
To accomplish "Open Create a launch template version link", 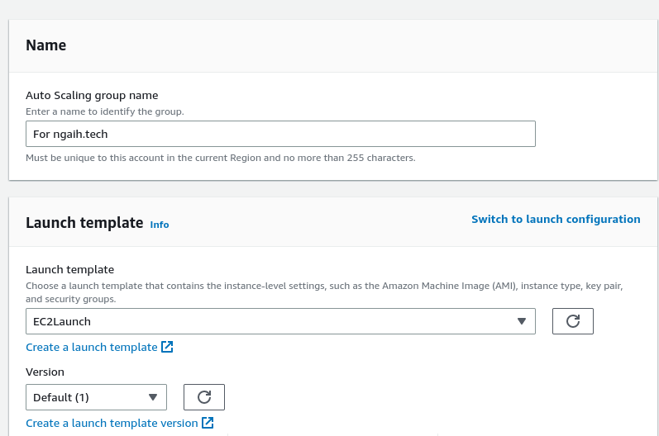I will [112, 424].
